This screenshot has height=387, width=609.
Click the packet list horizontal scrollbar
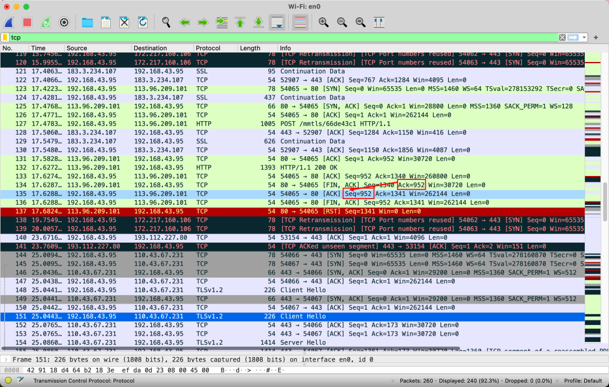pyautogui.click(x=231, y=349)
